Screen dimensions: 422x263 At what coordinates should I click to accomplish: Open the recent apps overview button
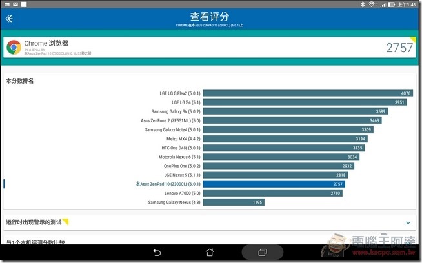coord(262,251)
